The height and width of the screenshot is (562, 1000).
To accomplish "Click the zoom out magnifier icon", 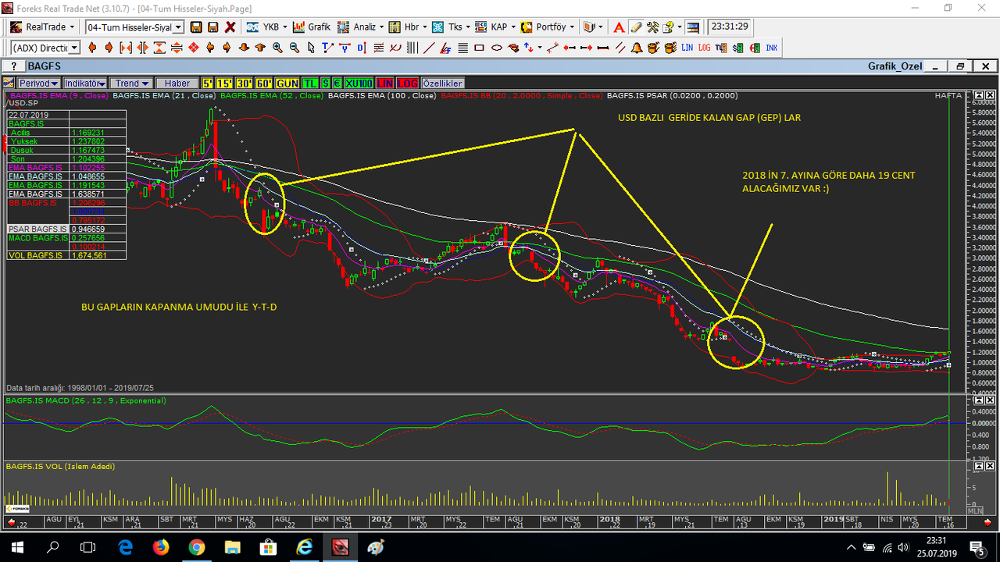I will pos(295,48).
